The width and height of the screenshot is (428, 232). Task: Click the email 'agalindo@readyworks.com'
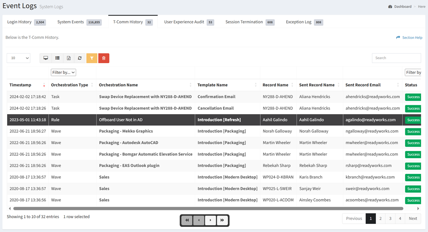(x=370, y=120)
